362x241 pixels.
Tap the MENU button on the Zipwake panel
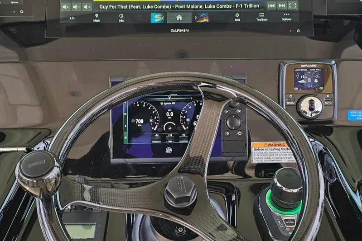coord(291,99)
